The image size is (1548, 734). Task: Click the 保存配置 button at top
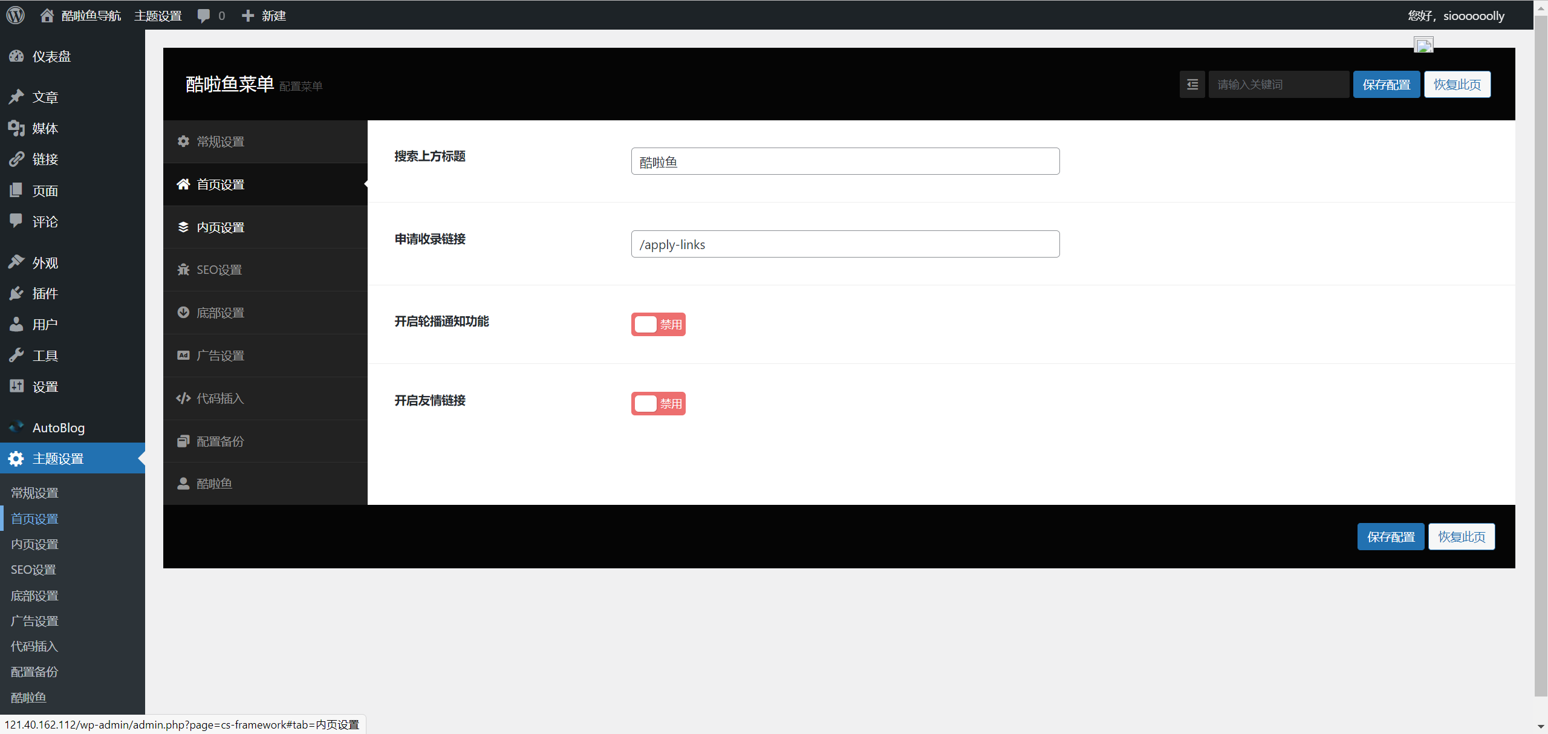click(x=1386, y=84)
